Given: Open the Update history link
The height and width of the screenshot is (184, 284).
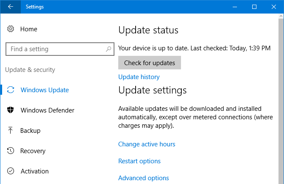Looking at the screenshot, I should point(139,77).
